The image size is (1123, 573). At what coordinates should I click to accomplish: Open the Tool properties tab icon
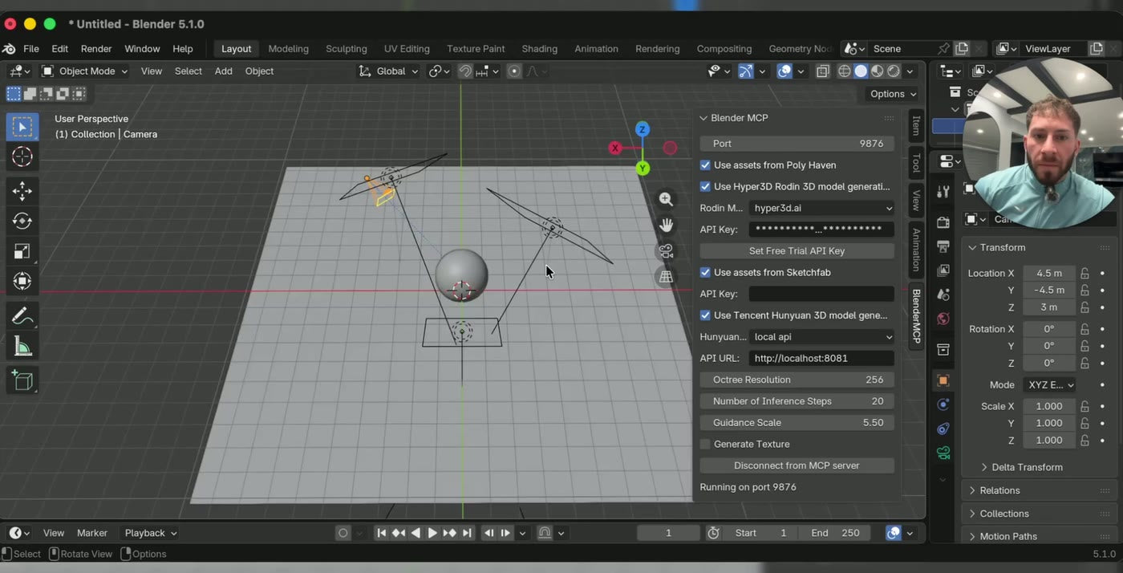[943, 191]
